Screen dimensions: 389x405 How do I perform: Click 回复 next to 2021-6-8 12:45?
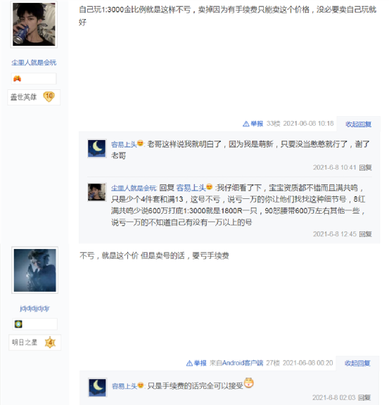[365, 234]
